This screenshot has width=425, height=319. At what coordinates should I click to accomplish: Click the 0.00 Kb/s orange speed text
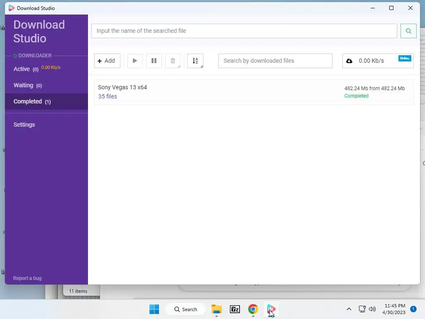coord(51,68)
